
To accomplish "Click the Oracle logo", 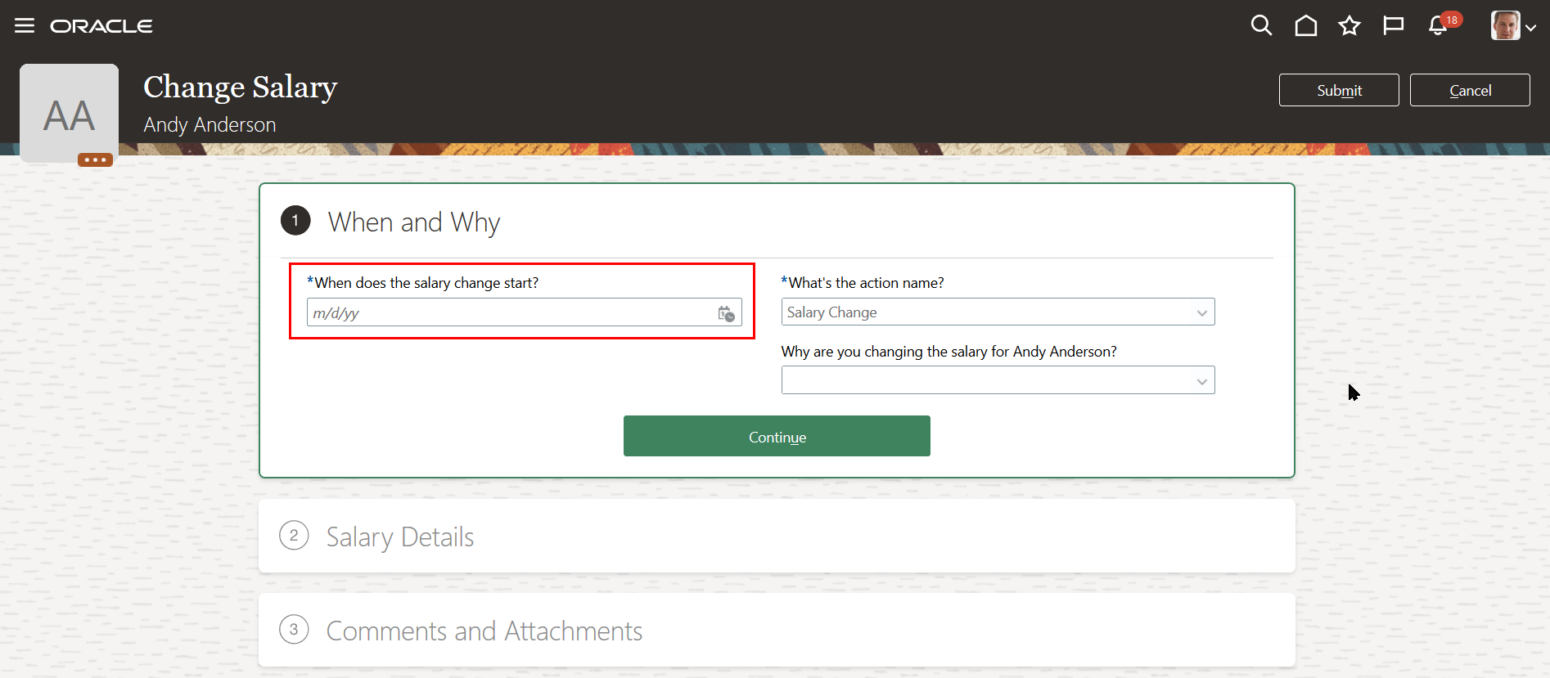I will tap(101, 26).
